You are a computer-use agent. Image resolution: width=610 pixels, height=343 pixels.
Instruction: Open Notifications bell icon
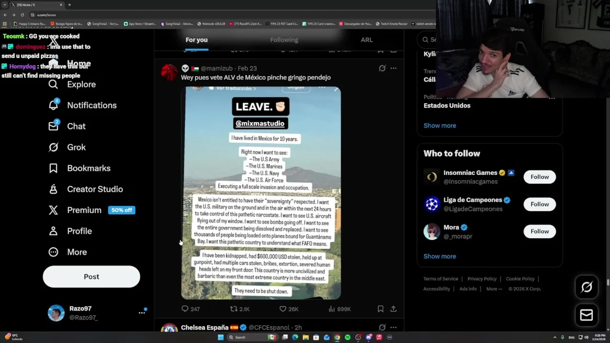click(x=53, y=105)
